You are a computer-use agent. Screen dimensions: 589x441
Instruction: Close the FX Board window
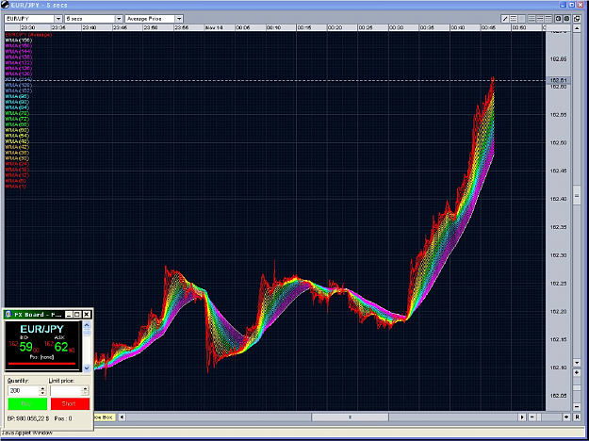click(x=87, y=315)
